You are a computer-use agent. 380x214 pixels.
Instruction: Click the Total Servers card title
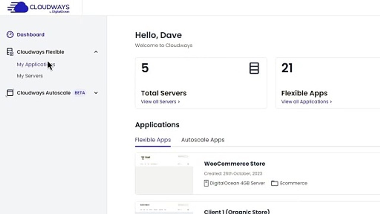click(164, 93)
